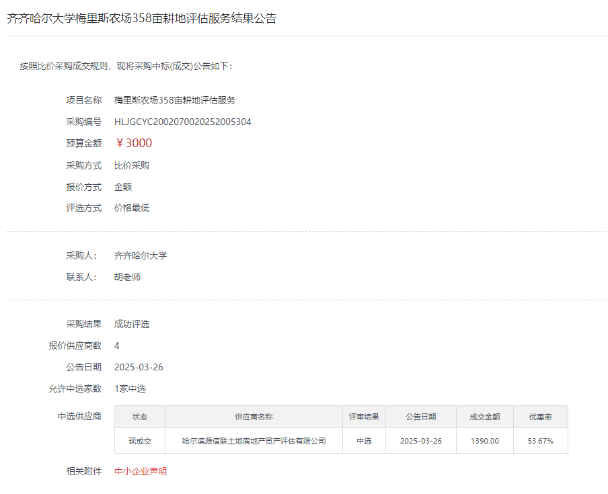This screenshot has width=608, height=494.
Task: Click the 53.67% discount rate cell
Action: tap(541, 441)
